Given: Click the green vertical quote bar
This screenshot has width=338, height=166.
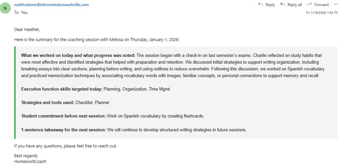Looking at the screenshot, I should pyautogui.click(x=15, y=93).
